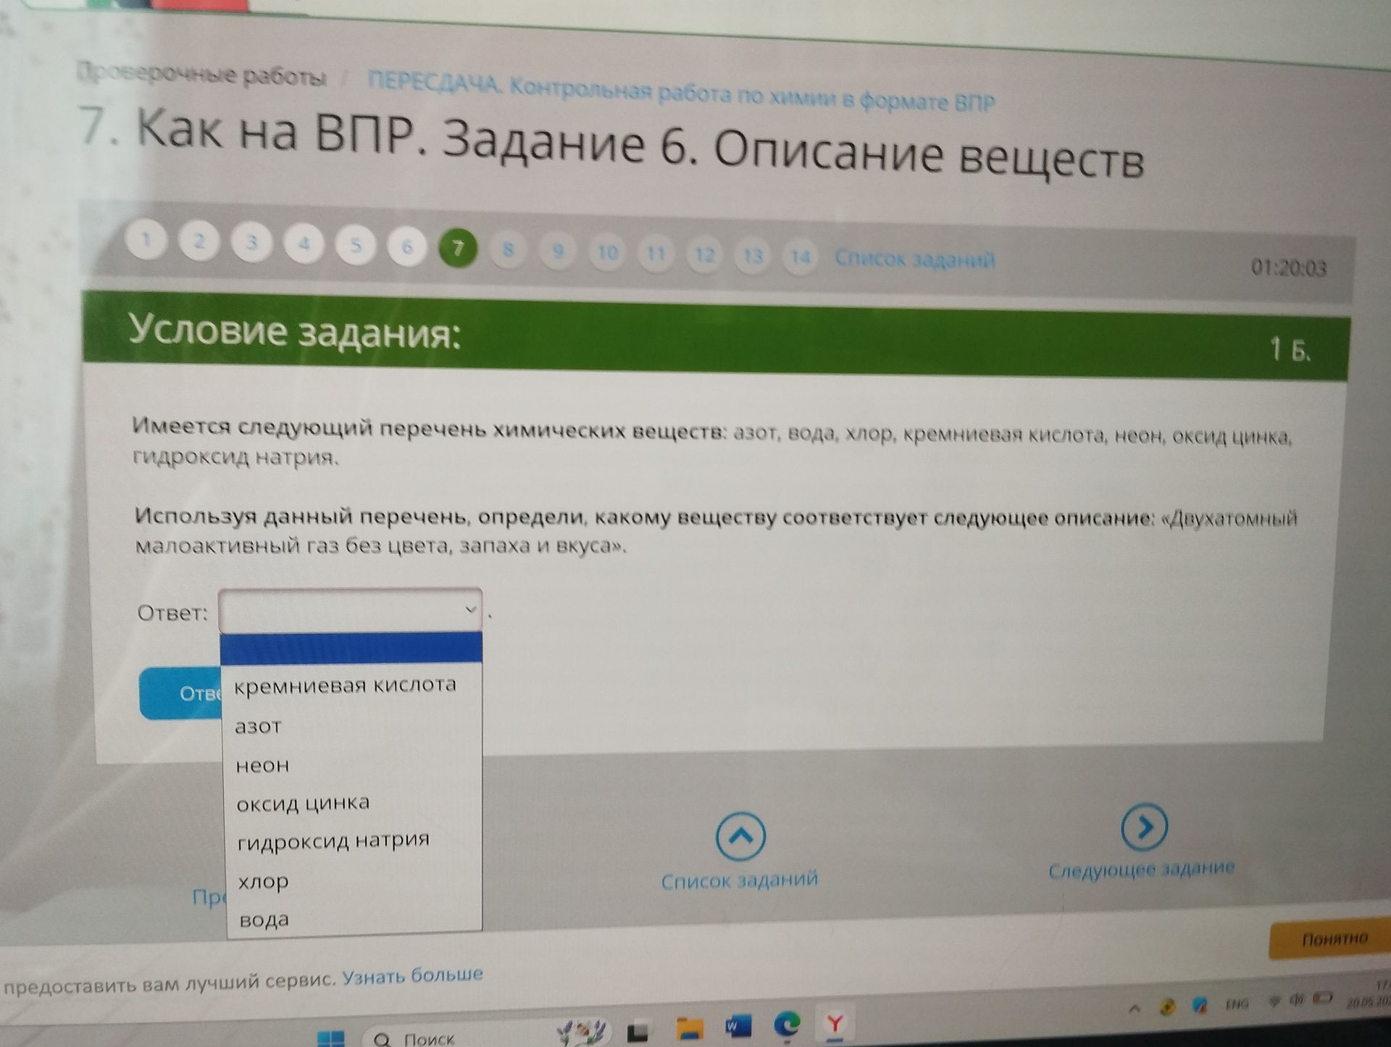Click the orange Понятно button
Viewport: 1391px width, 1047px height.
(x=1334, y=940)
